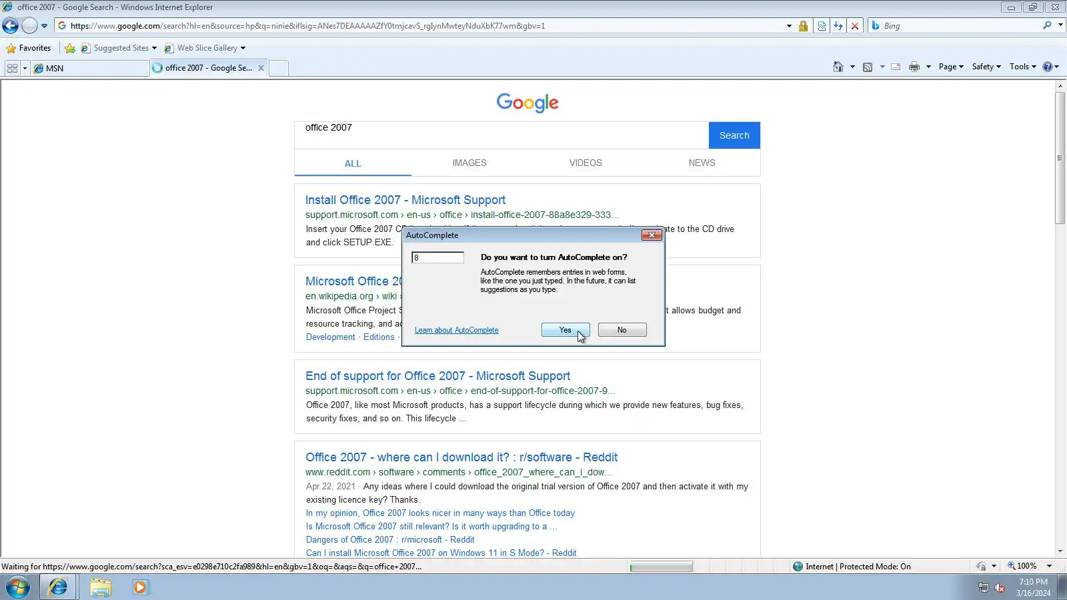Click the Bing search magnifier icon

tap(1047, 25)
